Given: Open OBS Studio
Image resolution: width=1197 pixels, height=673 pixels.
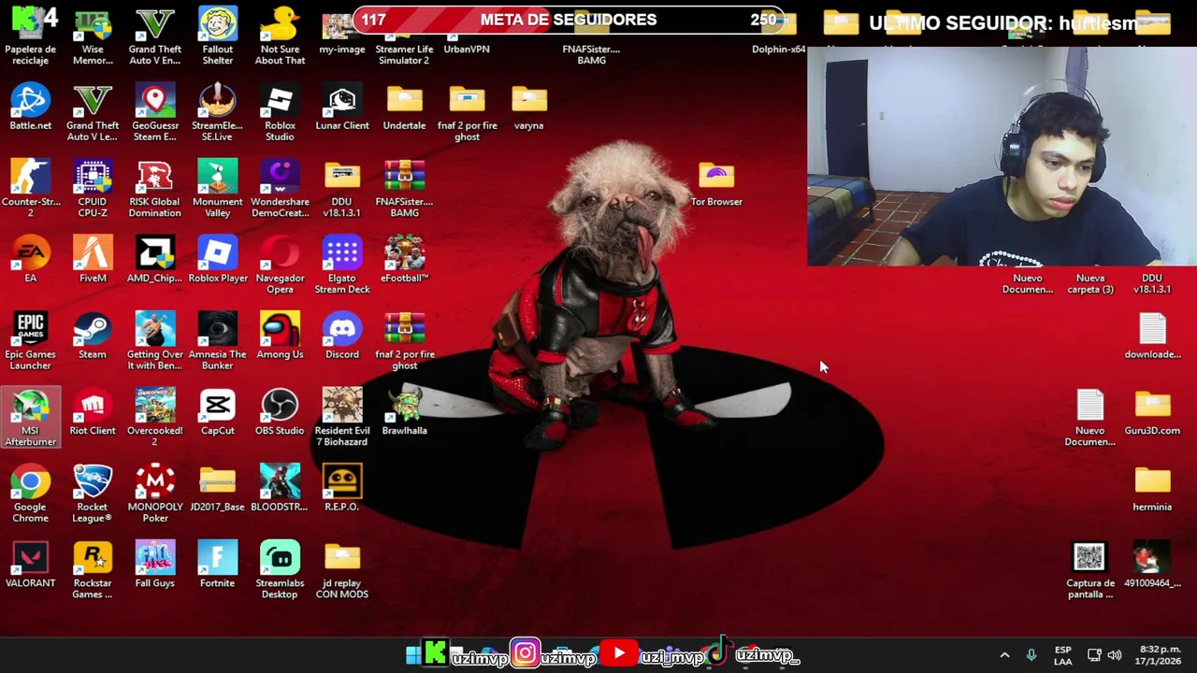Looking at the screenshot, I should [x=280, y=412].
